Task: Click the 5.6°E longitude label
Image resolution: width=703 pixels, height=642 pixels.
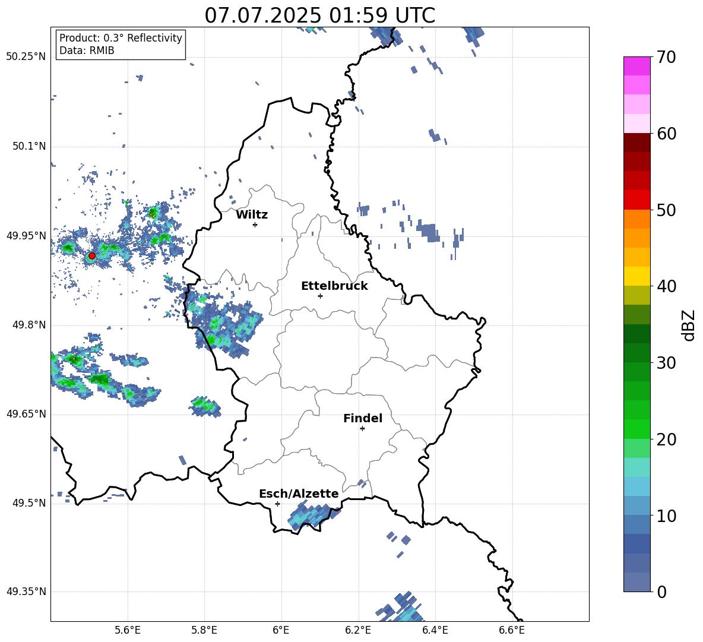Action: coord(128,630)
